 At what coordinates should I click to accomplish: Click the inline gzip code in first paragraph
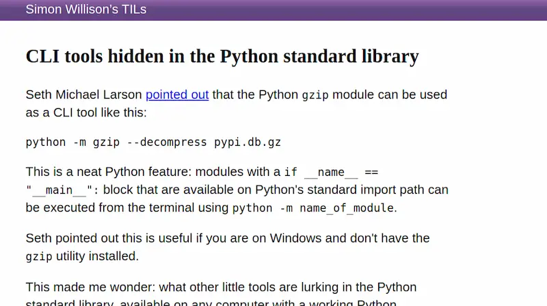point(315,95)
